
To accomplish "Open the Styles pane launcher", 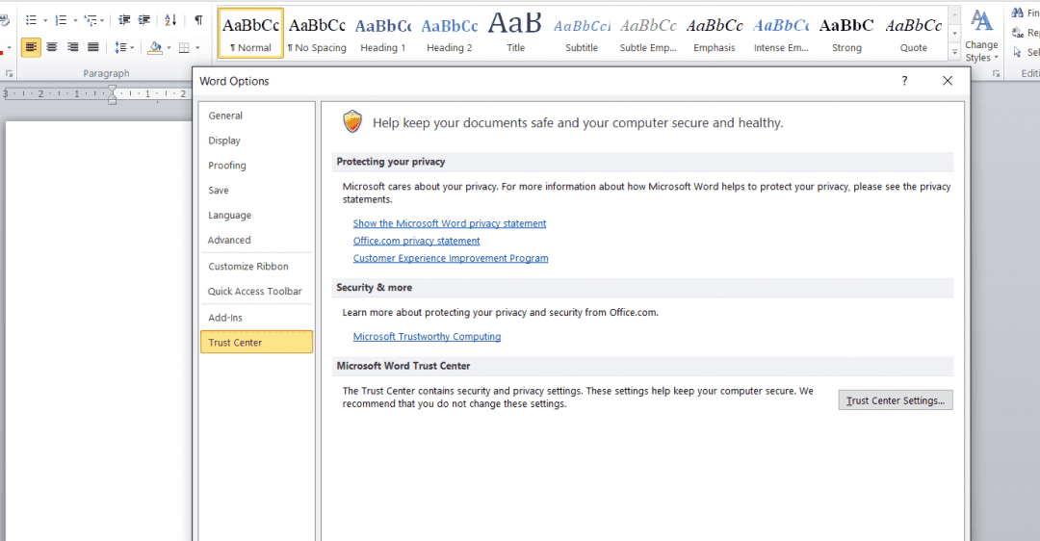I will [997, 73].
